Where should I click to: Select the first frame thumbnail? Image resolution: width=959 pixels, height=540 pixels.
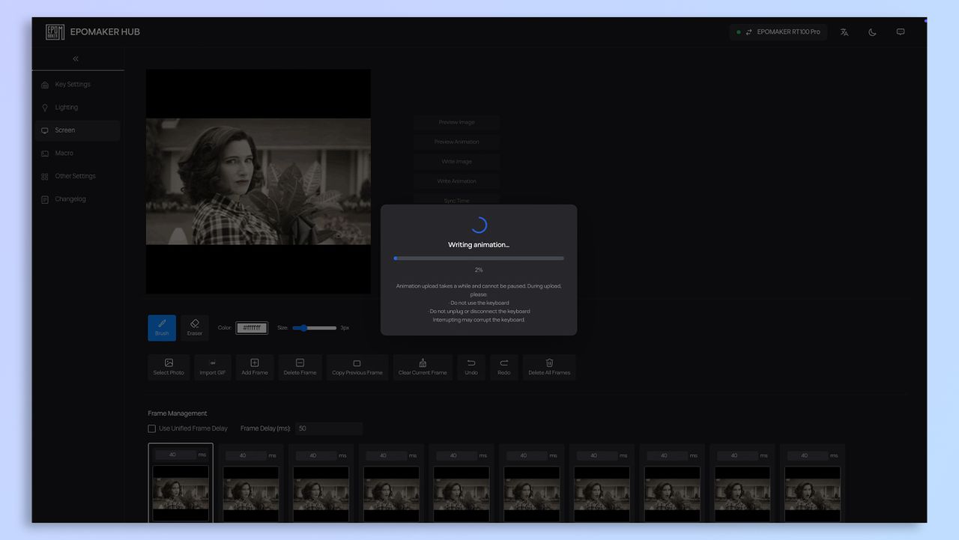coord(181,493)
